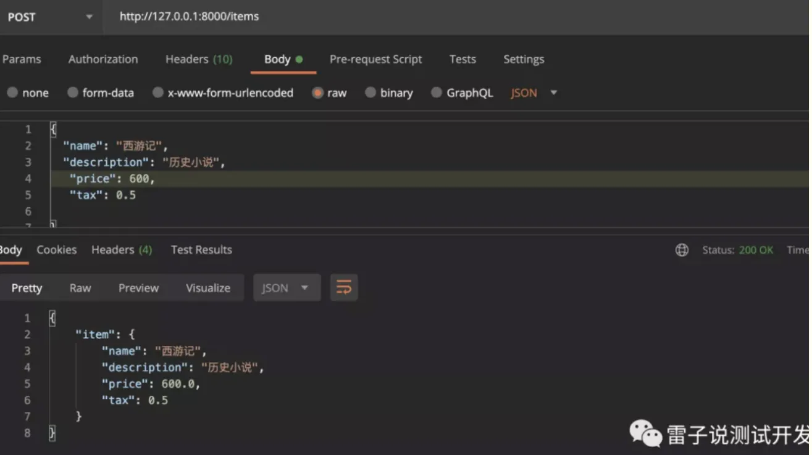
Task: Open the orange JSON body format dropdown
Action: pos(534,93)
